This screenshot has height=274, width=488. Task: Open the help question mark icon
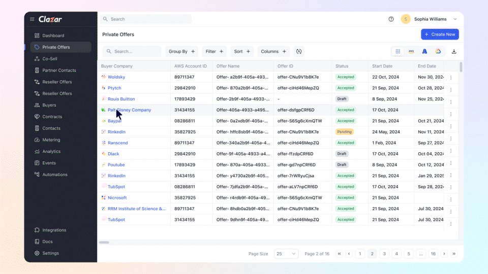[x=391, y=19]
